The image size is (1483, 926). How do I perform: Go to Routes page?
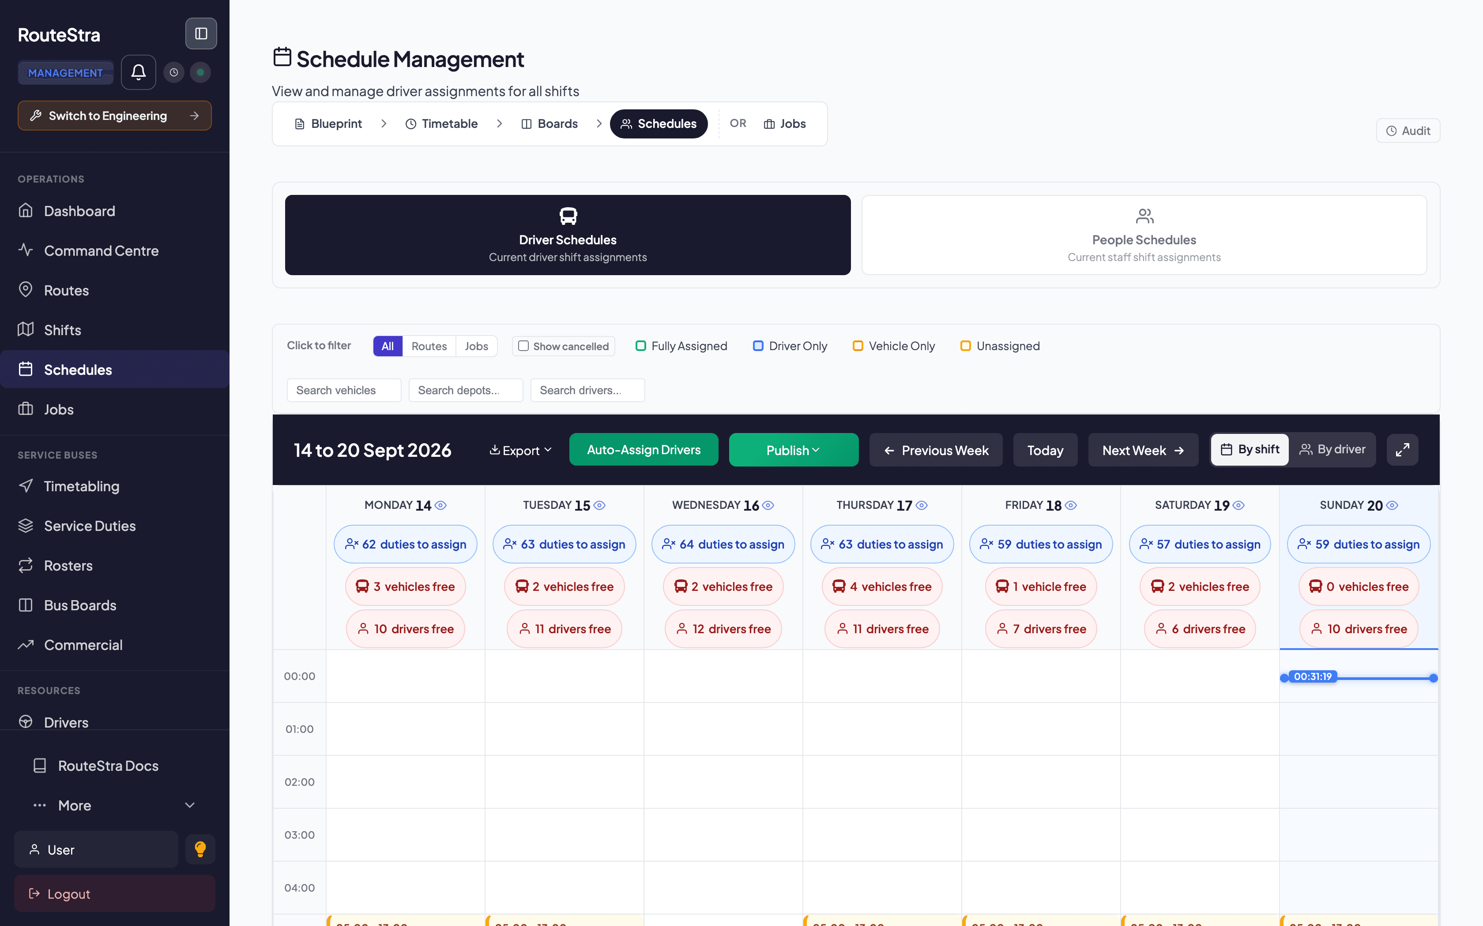click(115, 290)
